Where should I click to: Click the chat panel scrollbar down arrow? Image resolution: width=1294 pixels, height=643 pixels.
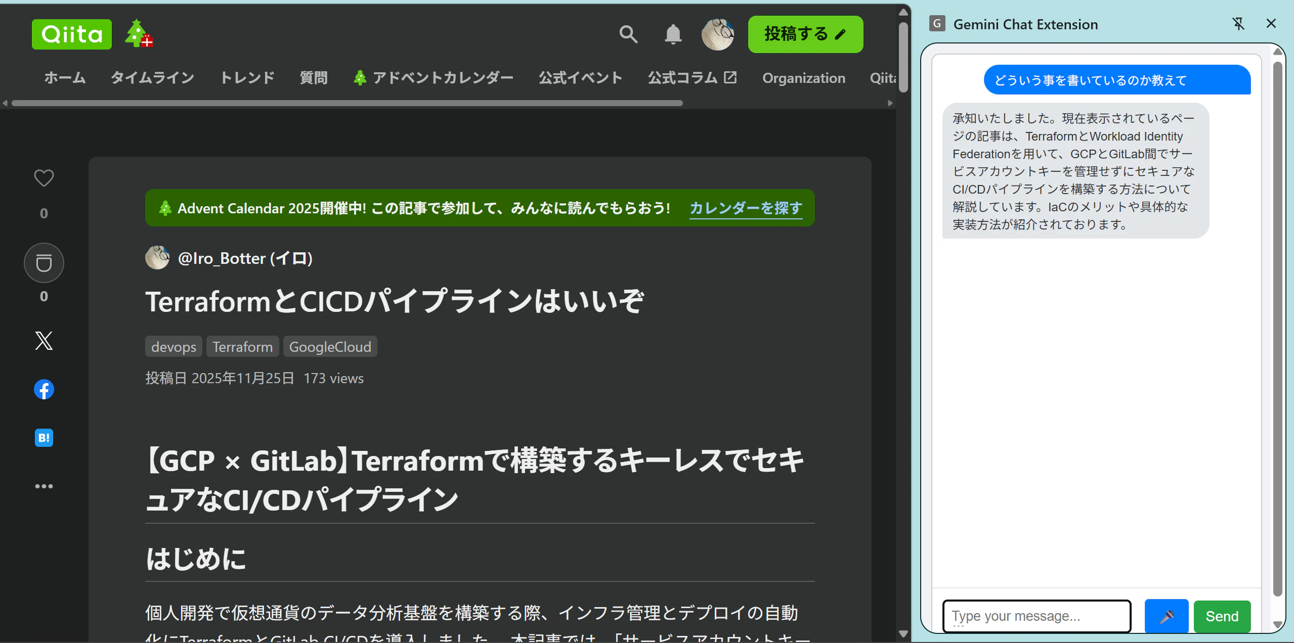pyautogui.click(x=1278, y=626)
